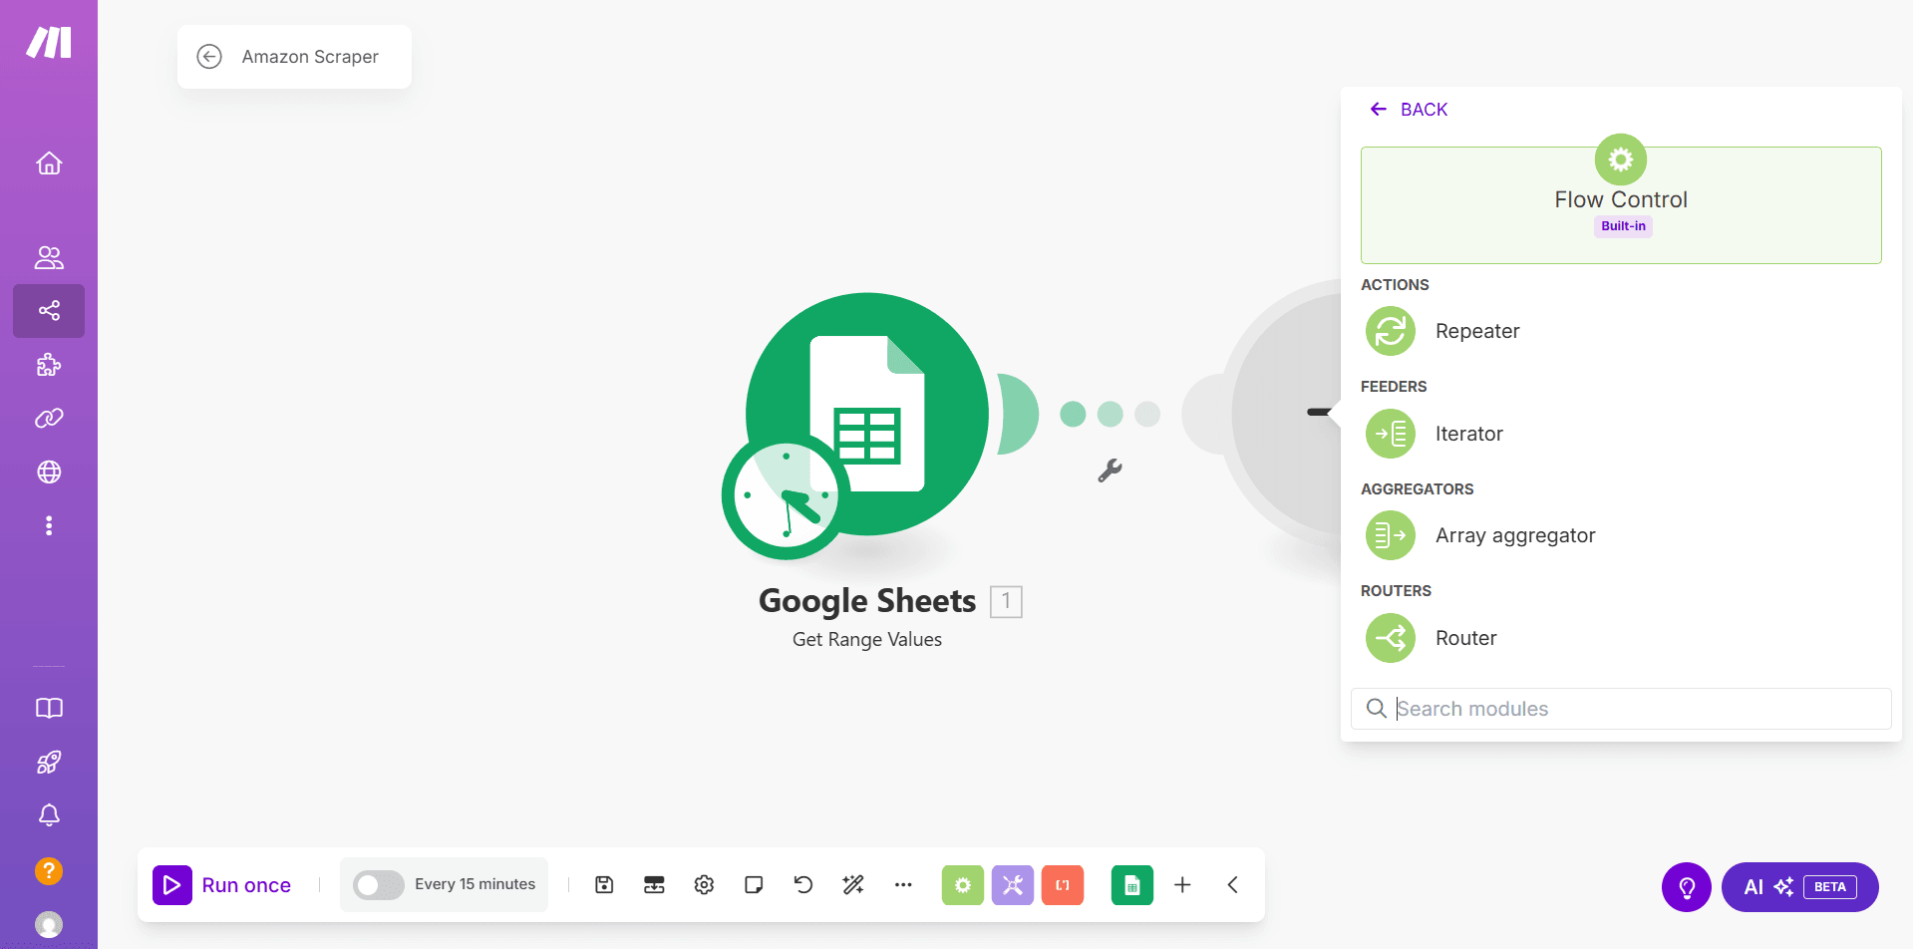Viewport: 1913px width, 949px height.
Task: Open the Scenarios share icon in the sidebar
Action: coord(49,311)
